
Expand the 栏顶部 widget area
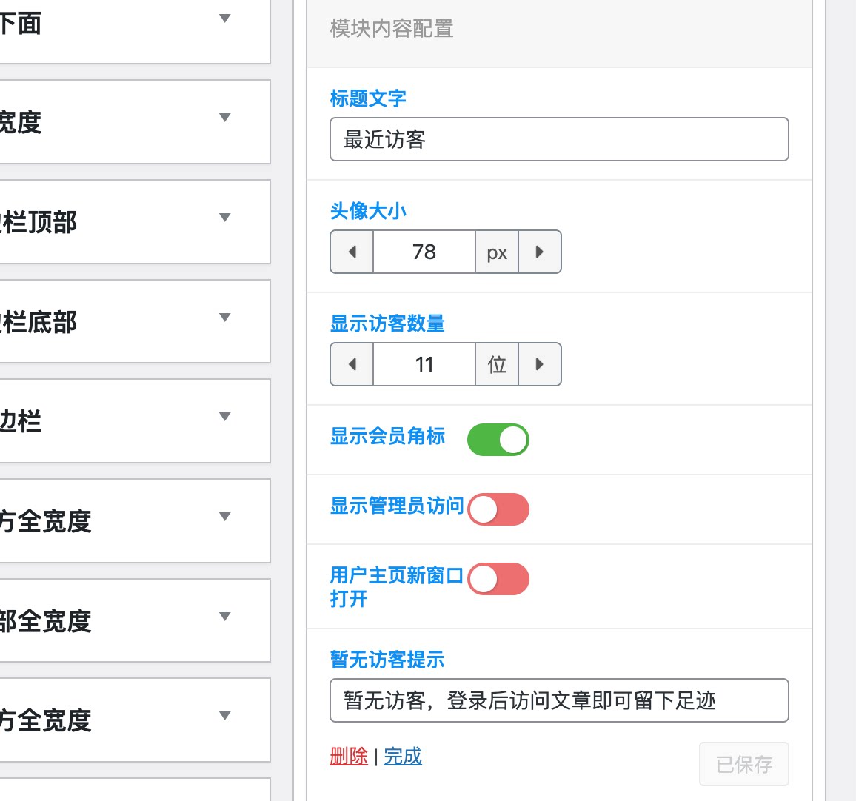pyautogui.click(x=224, y=217)
